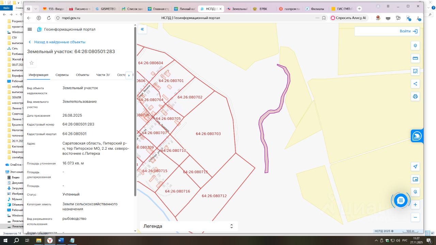Click the Войти login button
This screenshot has height=245, width=436.
click(408, 31)
